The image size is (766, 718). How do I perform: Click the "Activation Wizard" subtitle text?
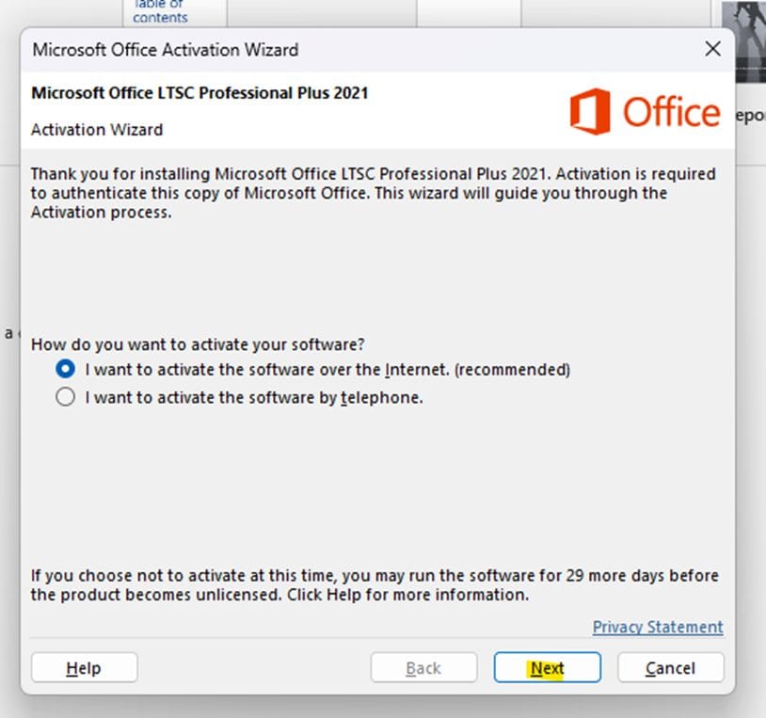coord(97,130)
